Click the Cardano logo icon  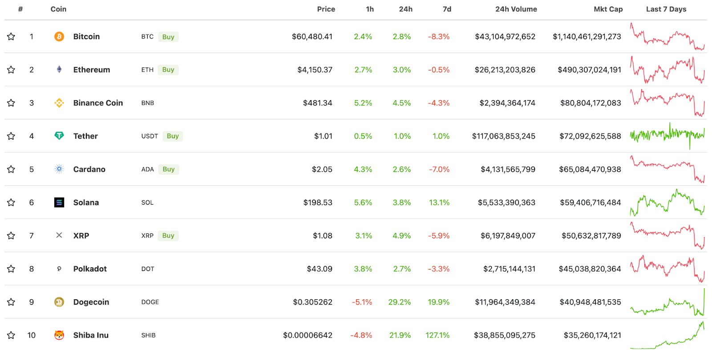coord(59,169)
